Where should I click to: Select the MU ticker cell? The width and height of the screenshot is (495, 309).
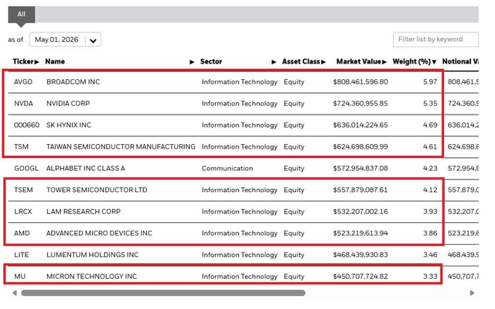(x=19, y=276)
